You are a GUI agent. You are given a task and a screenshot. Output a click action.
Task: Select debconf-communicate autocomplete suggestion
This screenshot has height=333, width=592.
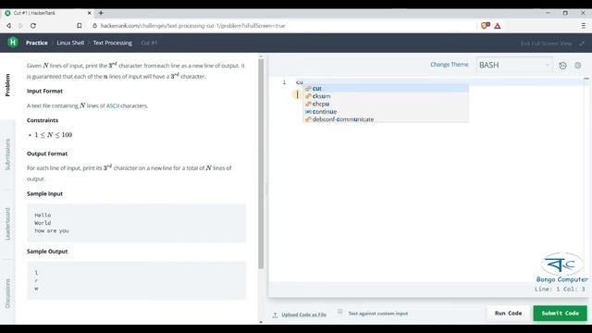386,119
